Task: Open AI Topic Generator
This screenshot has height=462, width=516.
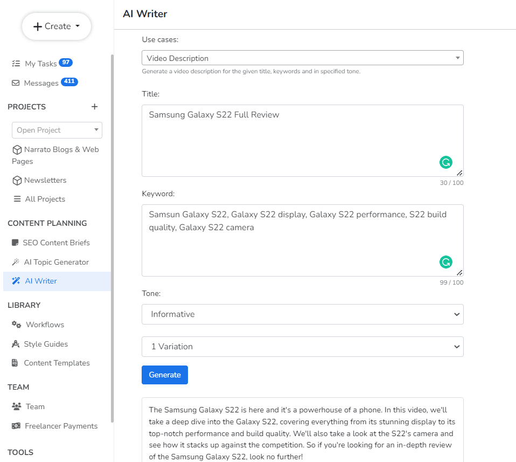Action: [56, 262]
